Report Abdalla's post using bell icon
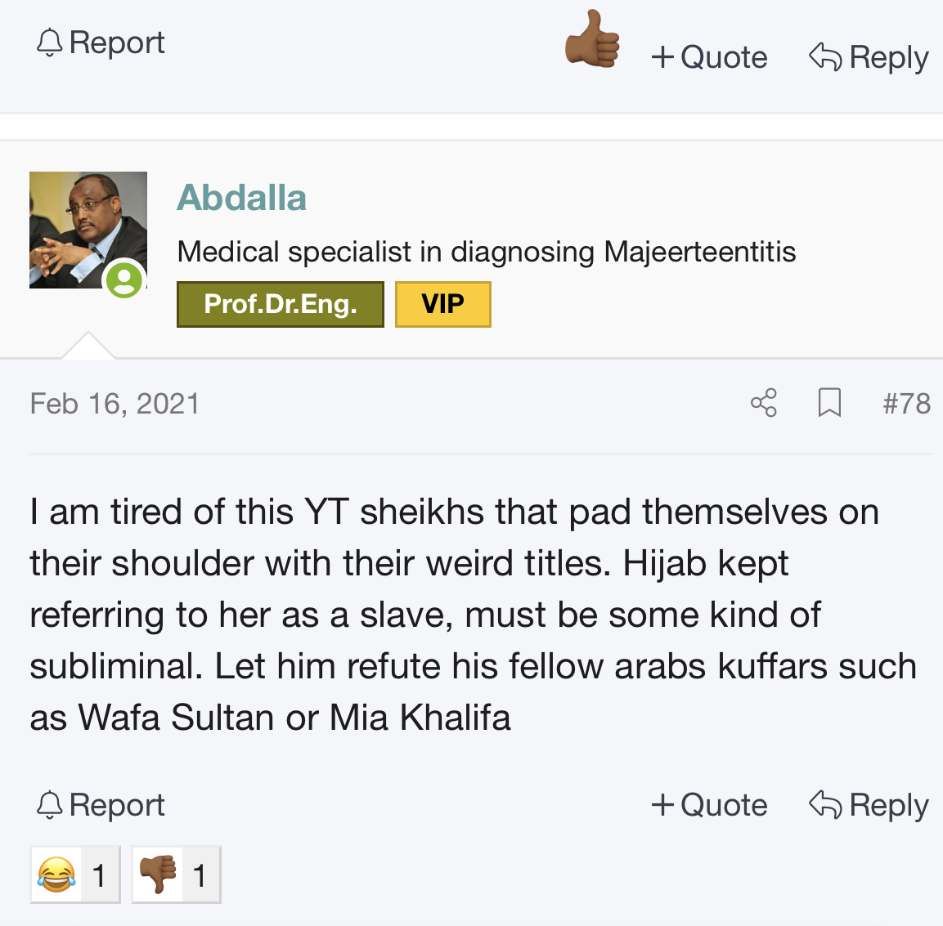 pos(101,805)
